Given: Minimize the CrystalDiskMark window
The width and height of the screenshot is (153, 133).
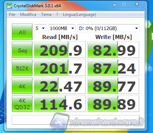Looking at the screenshot, I should point(115,4).
